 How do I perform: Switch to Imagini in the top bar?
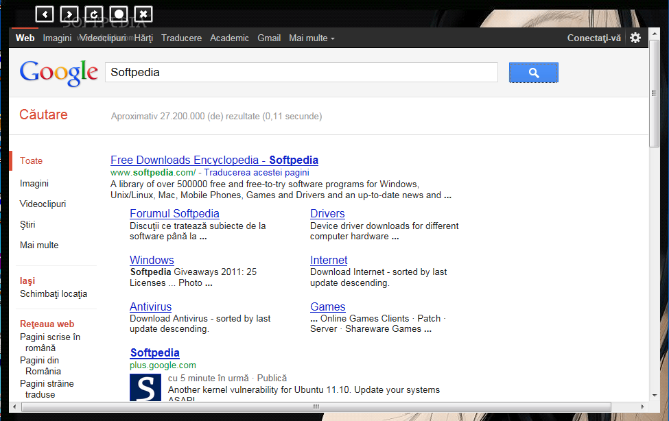click(x=57, y=38)
